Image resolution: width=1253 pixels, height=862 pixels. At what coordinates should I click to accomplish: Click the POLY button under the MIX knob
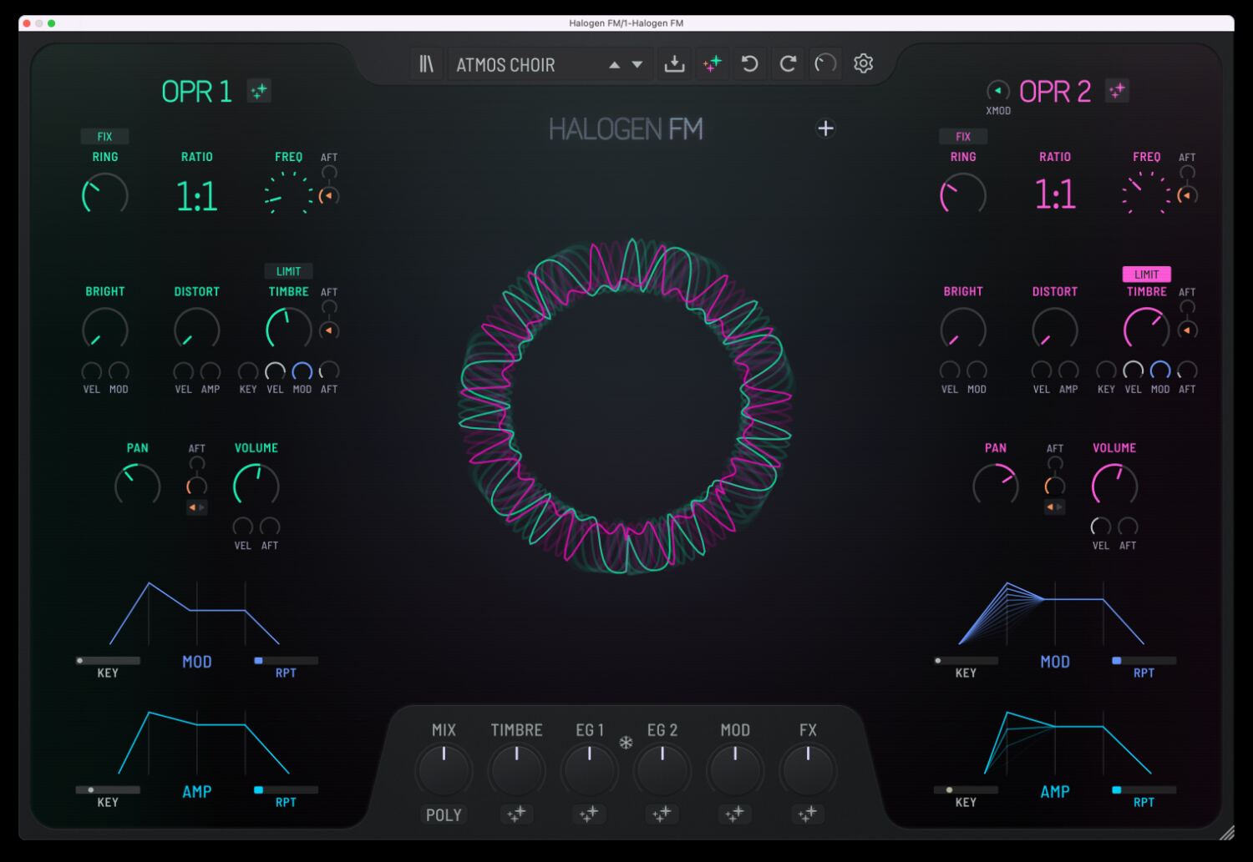[444, 815]
